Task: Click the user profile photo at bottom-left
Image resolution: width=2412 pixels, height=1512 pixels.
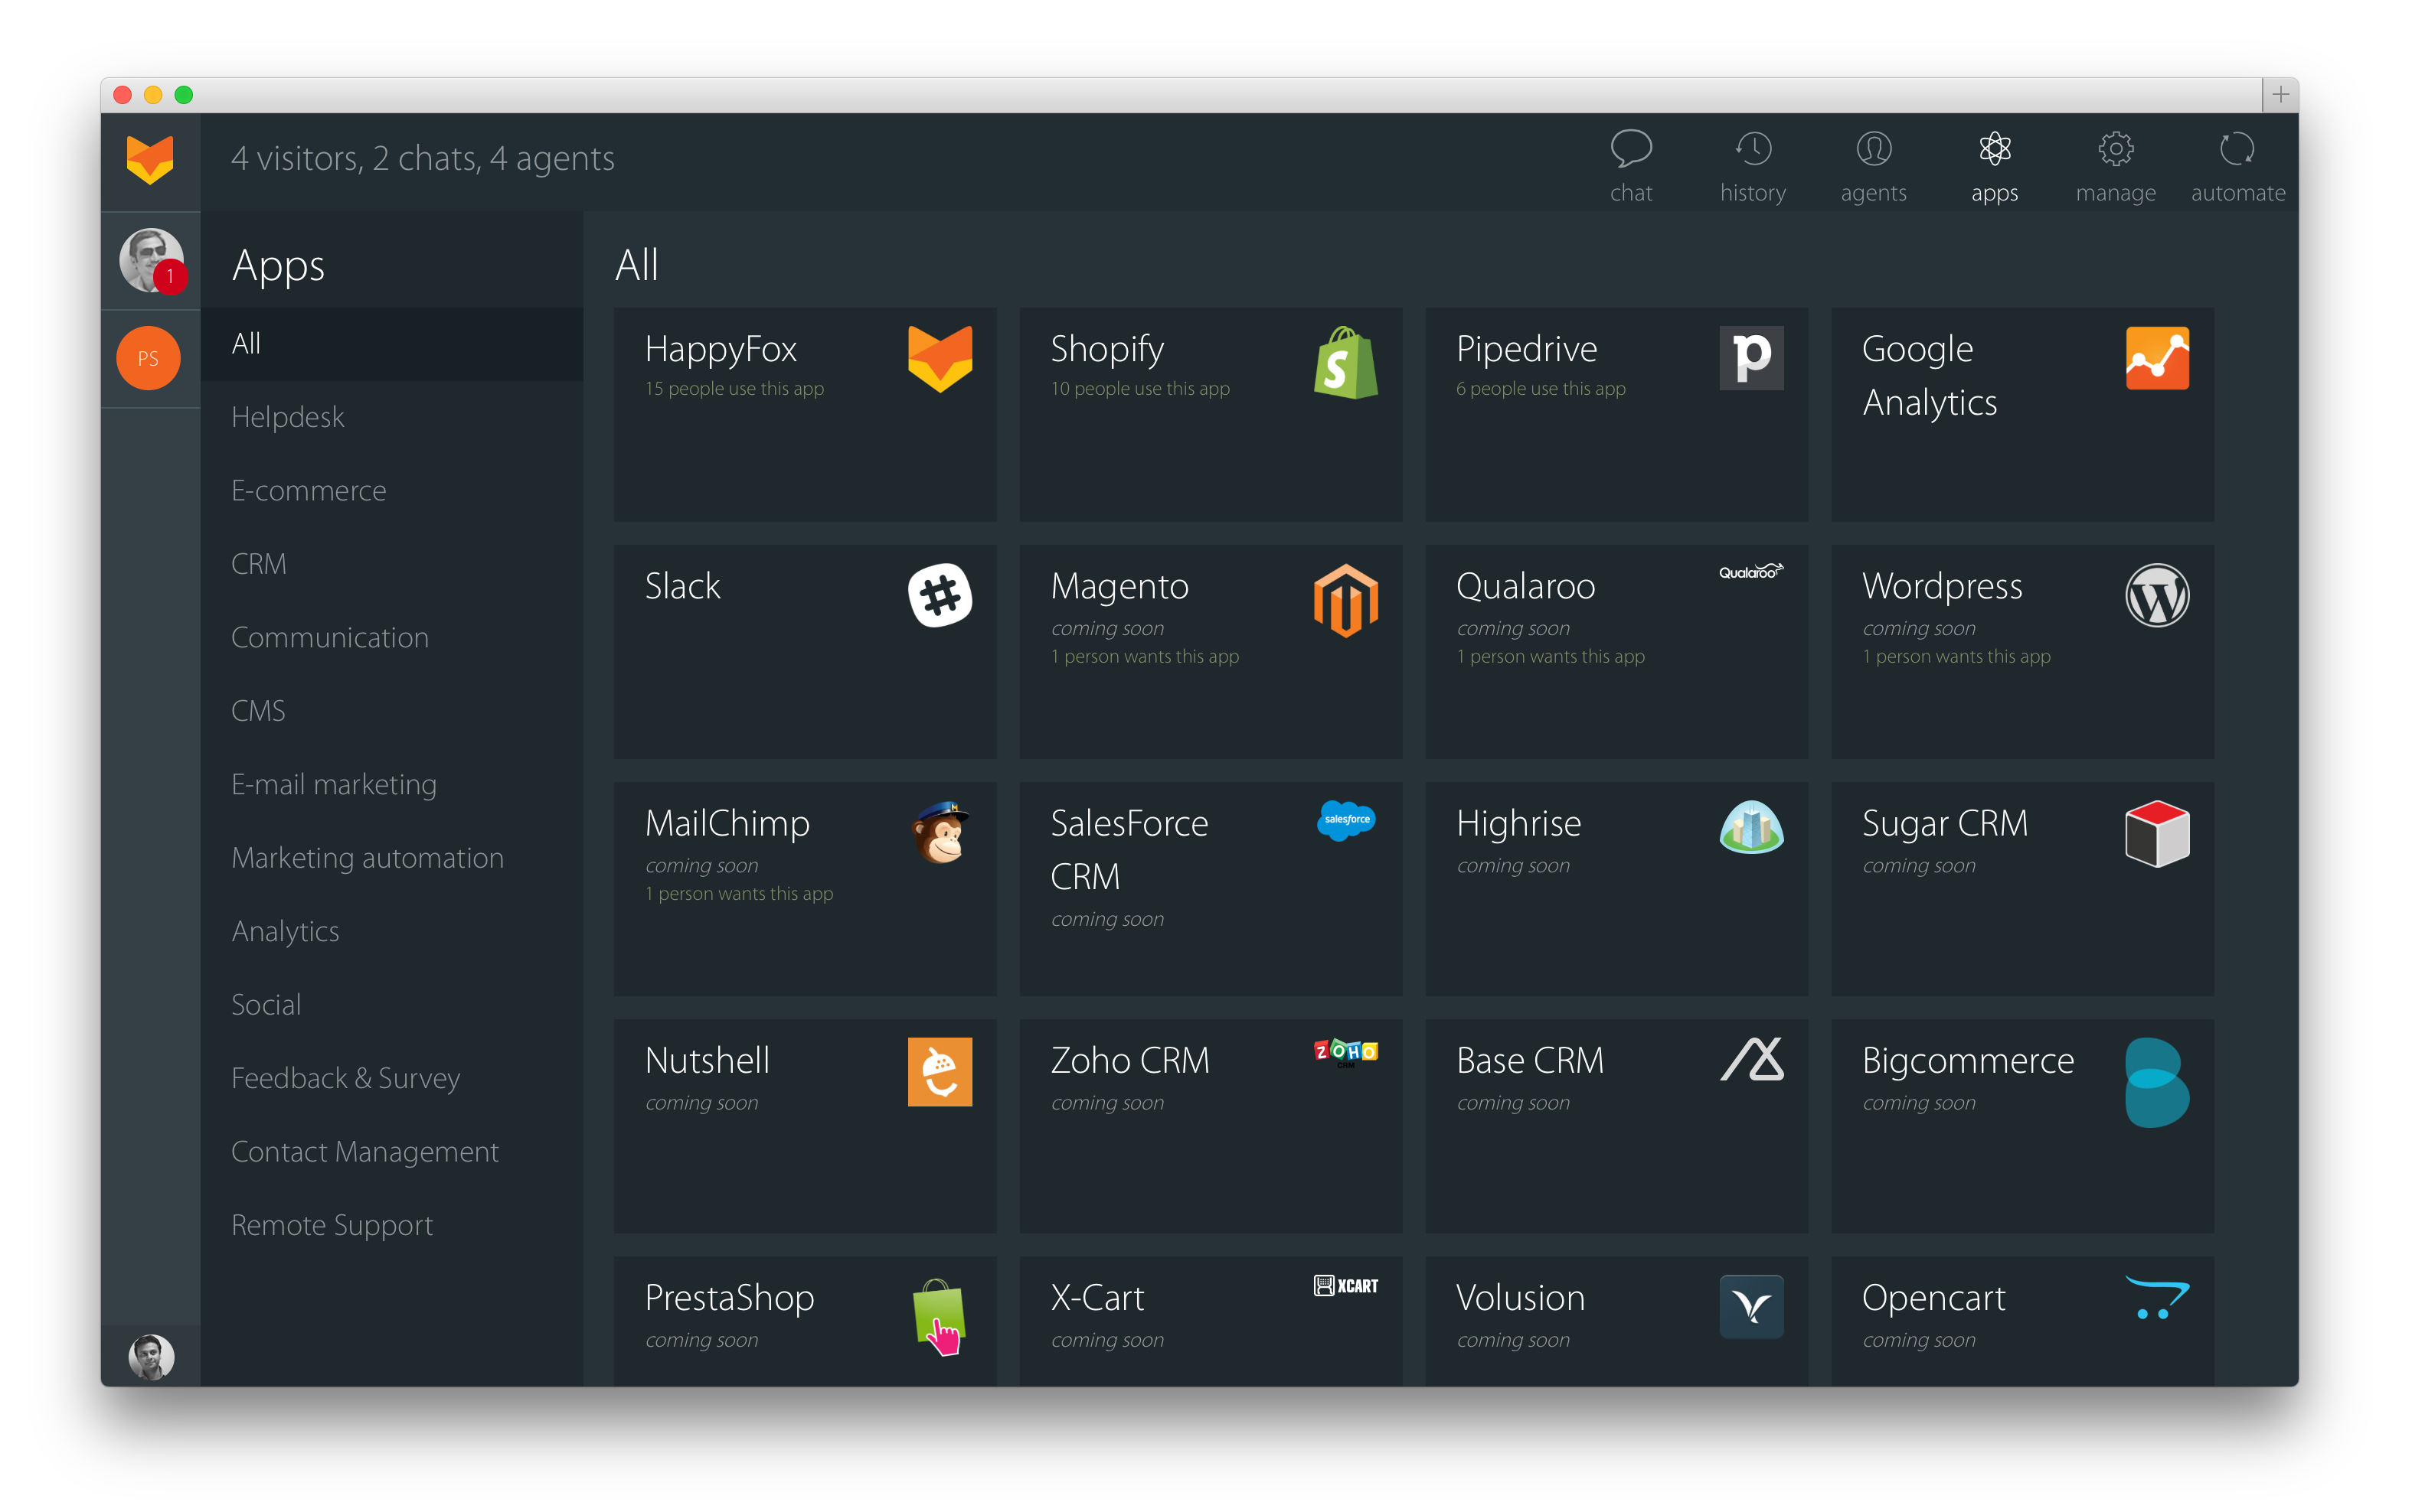Action: point(151,1356)
